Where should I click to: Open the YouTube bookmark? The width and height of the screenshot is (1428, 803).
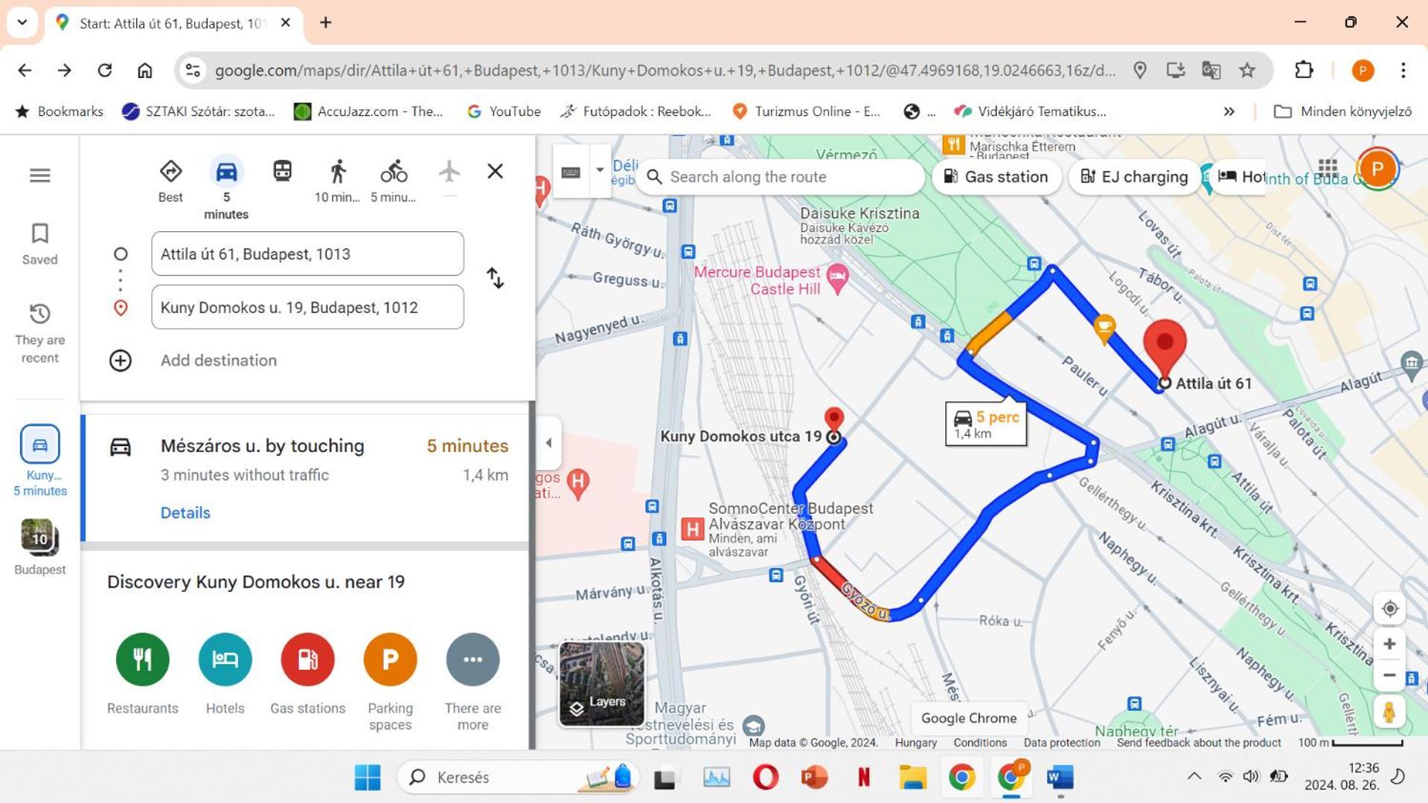504,112
